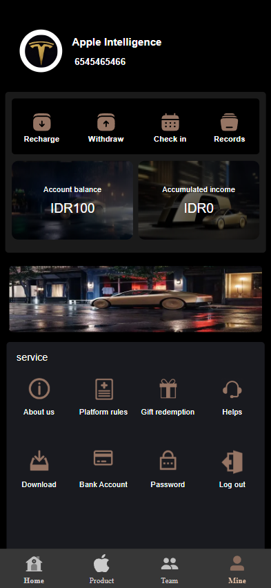Select the Password lock icon
The image size is (271, 588).
[x=168, y=460]
